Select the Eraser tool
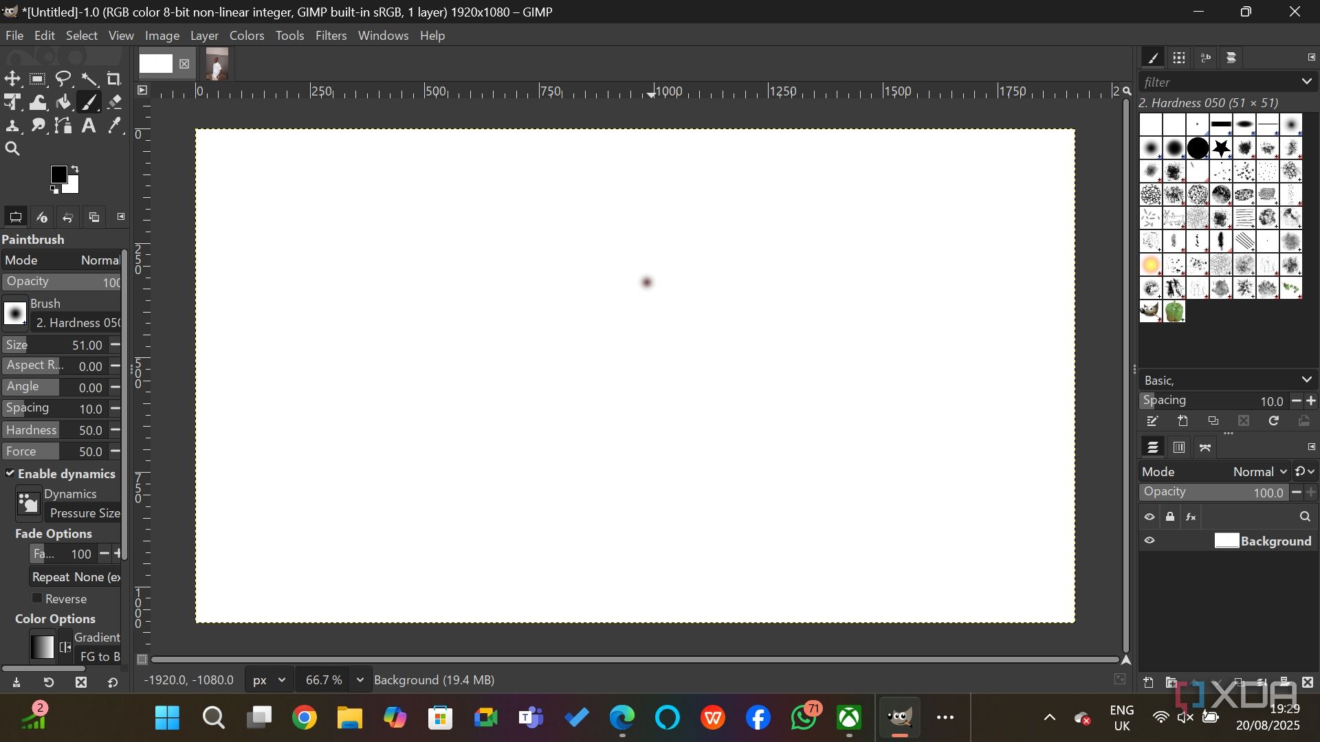Screen dimensions: 1320x742 114,102
